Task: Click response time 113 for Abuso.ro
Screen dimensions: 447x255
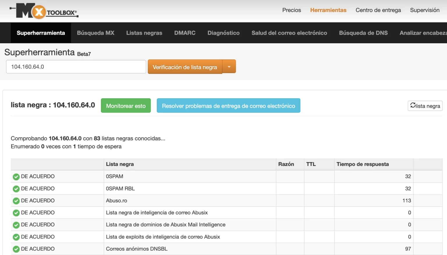Action: [407, 201]
